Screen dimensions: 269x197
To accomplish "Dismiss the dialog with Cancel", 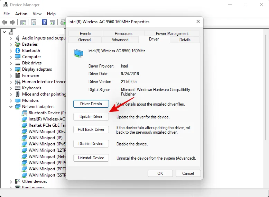I will point(188,173).
